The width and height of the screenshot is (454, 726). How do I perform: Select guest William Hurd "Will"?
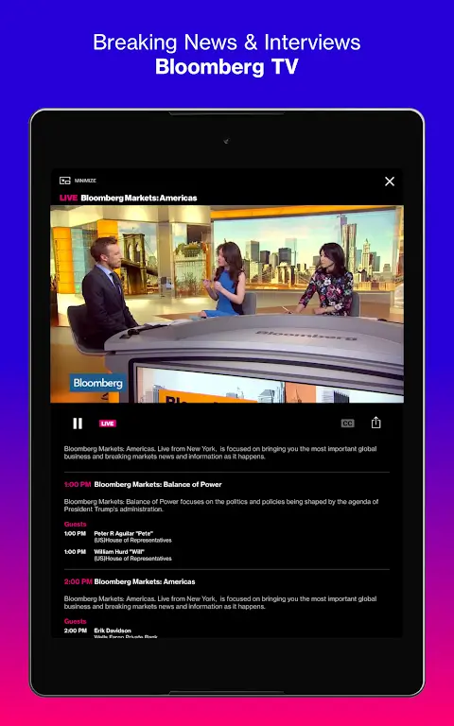(119, 552)
